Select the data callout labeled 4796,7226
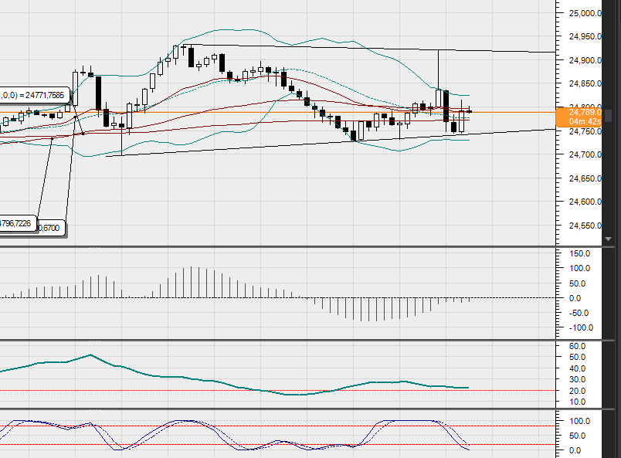This screenshot has height=458, width=621. tap(17, 222)
